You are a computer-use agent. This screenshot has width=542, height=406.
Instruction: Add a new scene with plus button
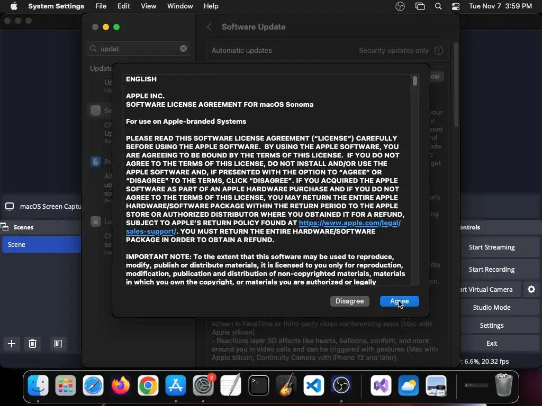12,344
